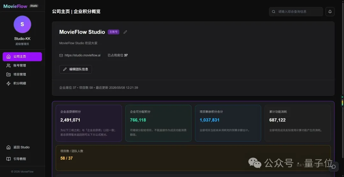344x177 pixels.
Task: Click the mail icon beside studio URL
Action: [x=61, y=55]
